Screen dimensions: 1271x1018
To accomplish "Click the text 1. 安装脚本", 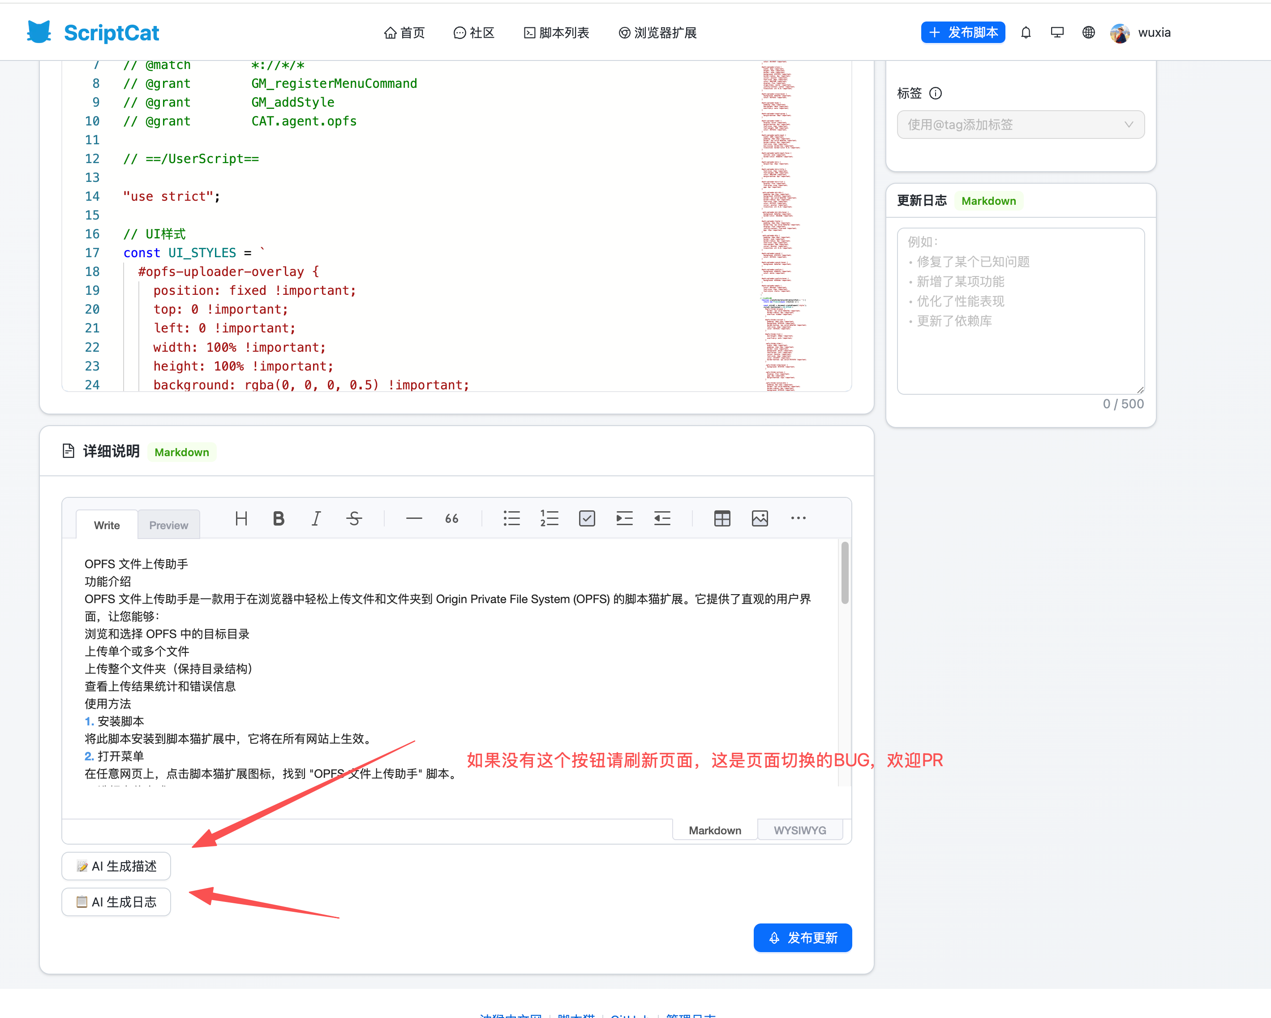I will point(114,721).
